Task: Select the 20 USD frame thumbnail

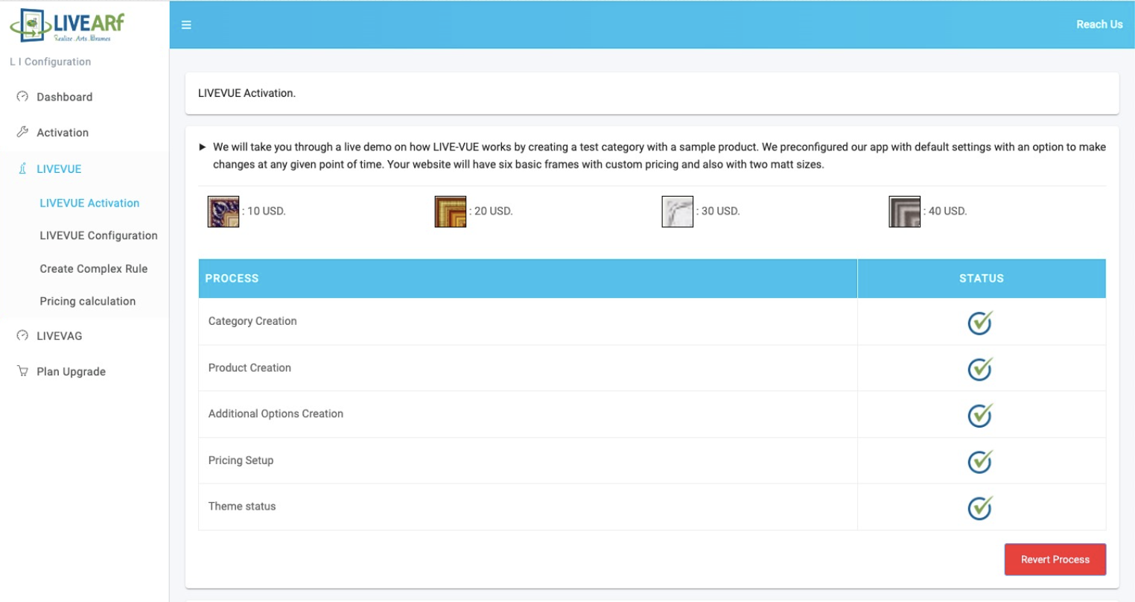Action: pyautogui.click(x=451, y=212)
